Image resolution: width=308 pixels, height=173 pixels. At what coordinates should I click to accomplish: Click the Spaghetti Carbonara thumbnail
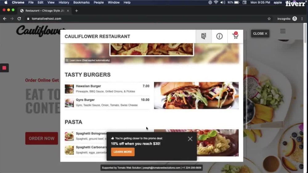click(x=69, y=150)
